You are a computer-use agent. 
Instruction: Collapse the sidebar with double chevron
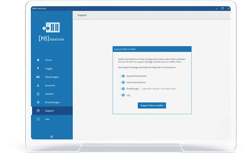tap(52, 137)
